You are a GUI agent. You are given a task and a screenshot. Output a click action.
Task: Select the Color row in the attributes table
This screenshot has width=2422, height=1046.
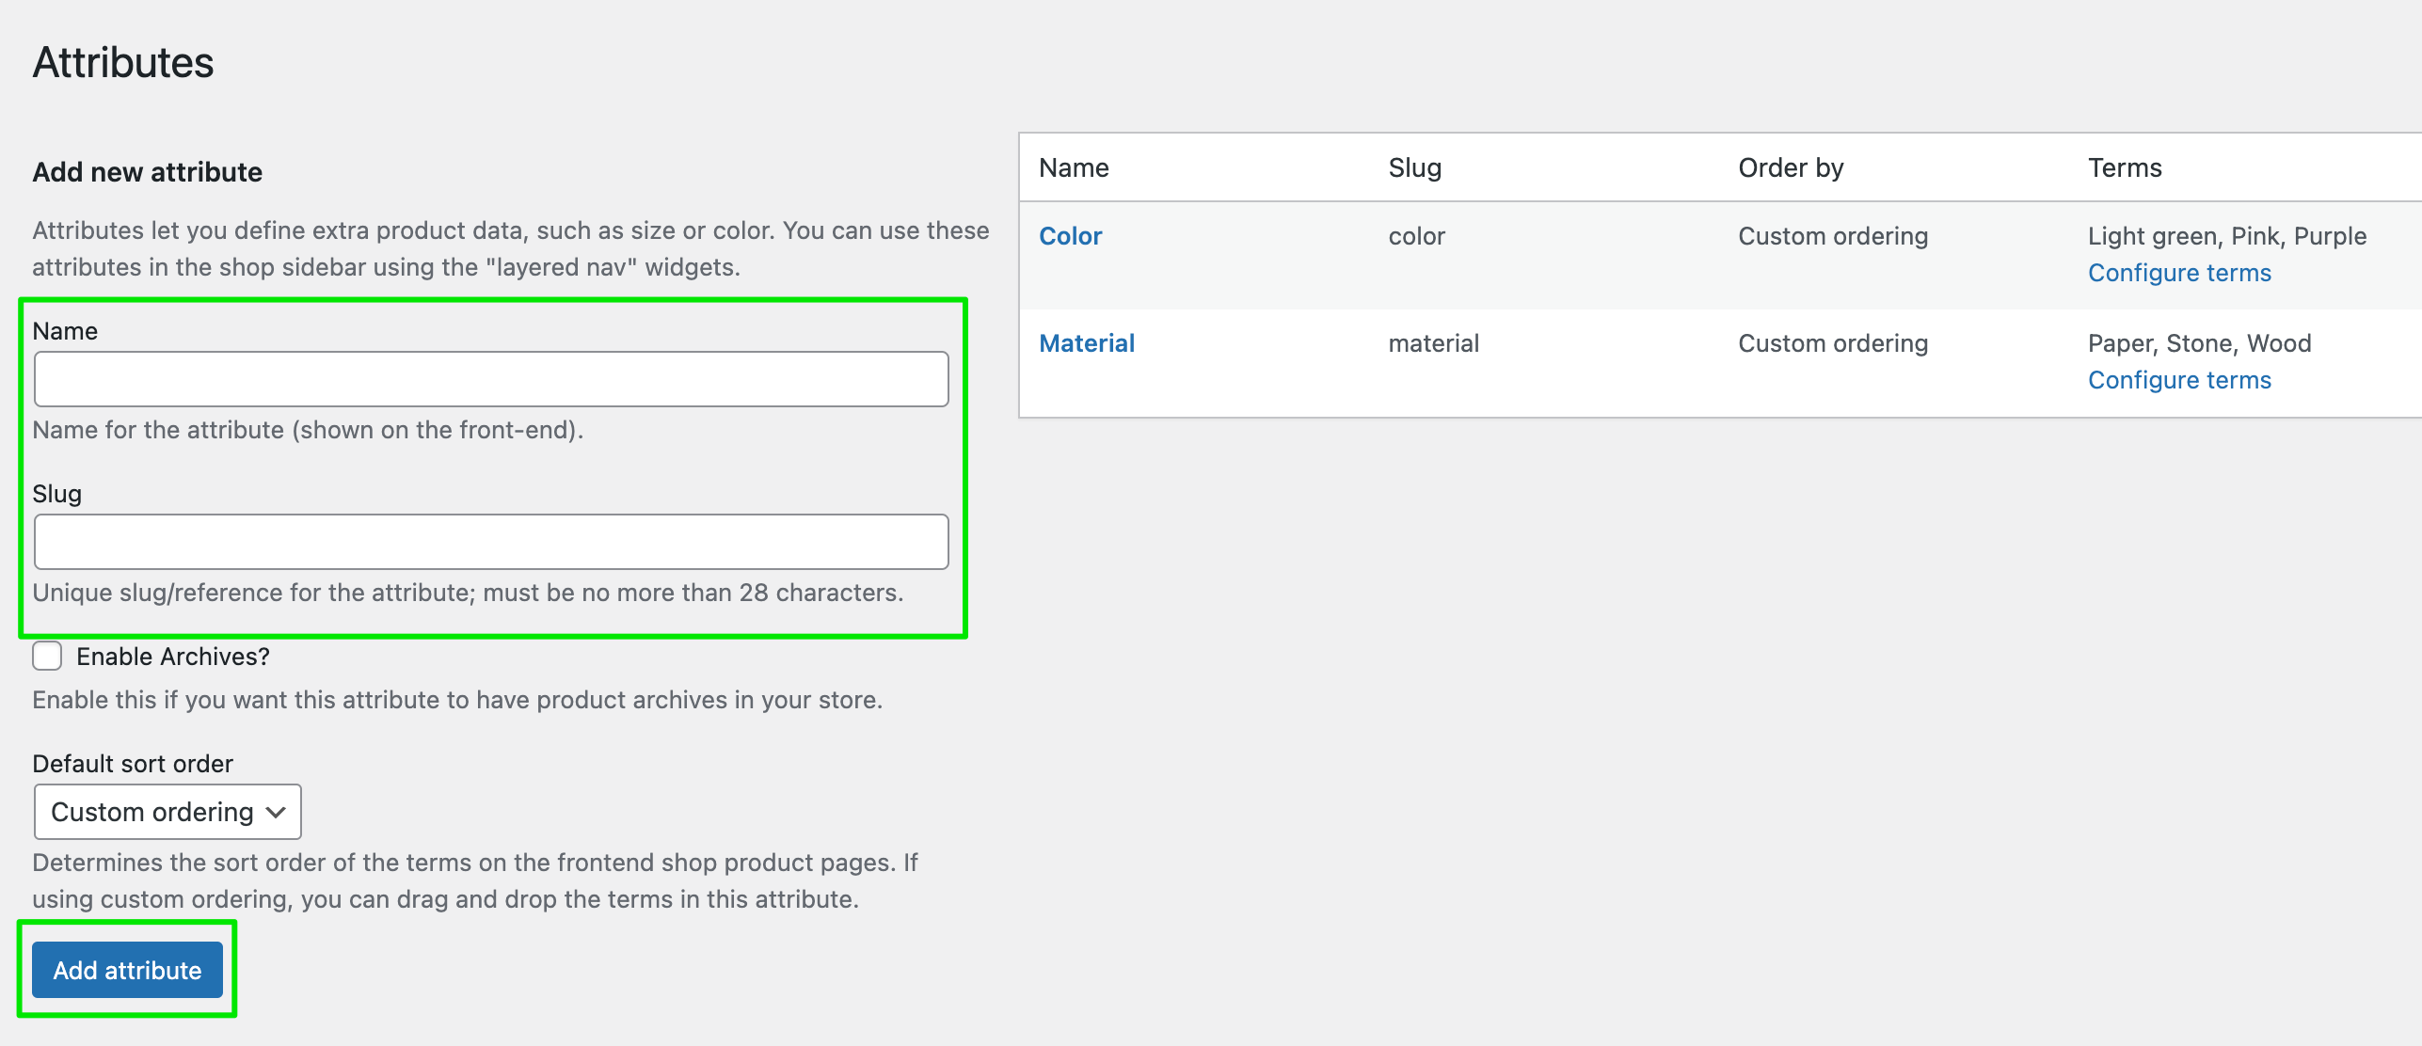pos(1600,254)
